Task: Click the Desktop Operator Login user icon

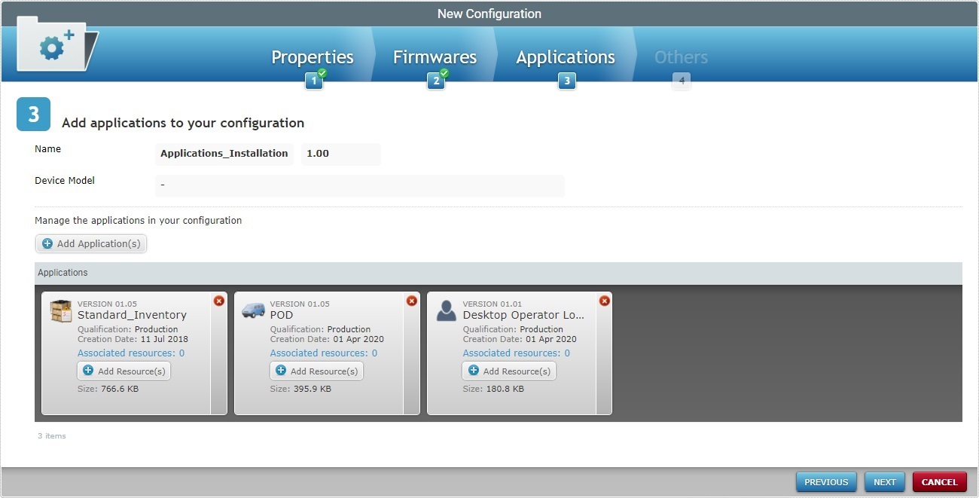Action: pyautogui.click(x=445, y=310)
